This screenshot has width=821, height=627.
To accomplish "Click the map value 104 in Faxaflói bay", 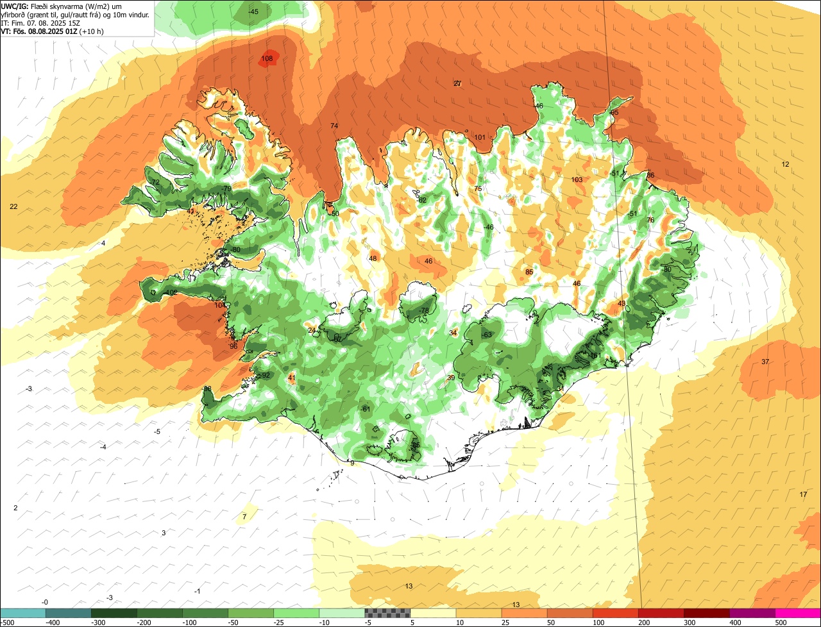I will tap(220, 305).
